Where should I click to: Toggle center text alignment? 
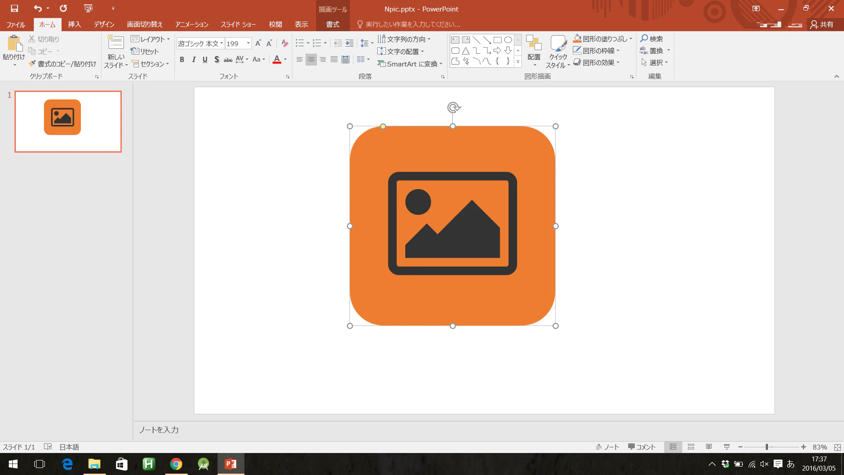[x=311, y=59]
